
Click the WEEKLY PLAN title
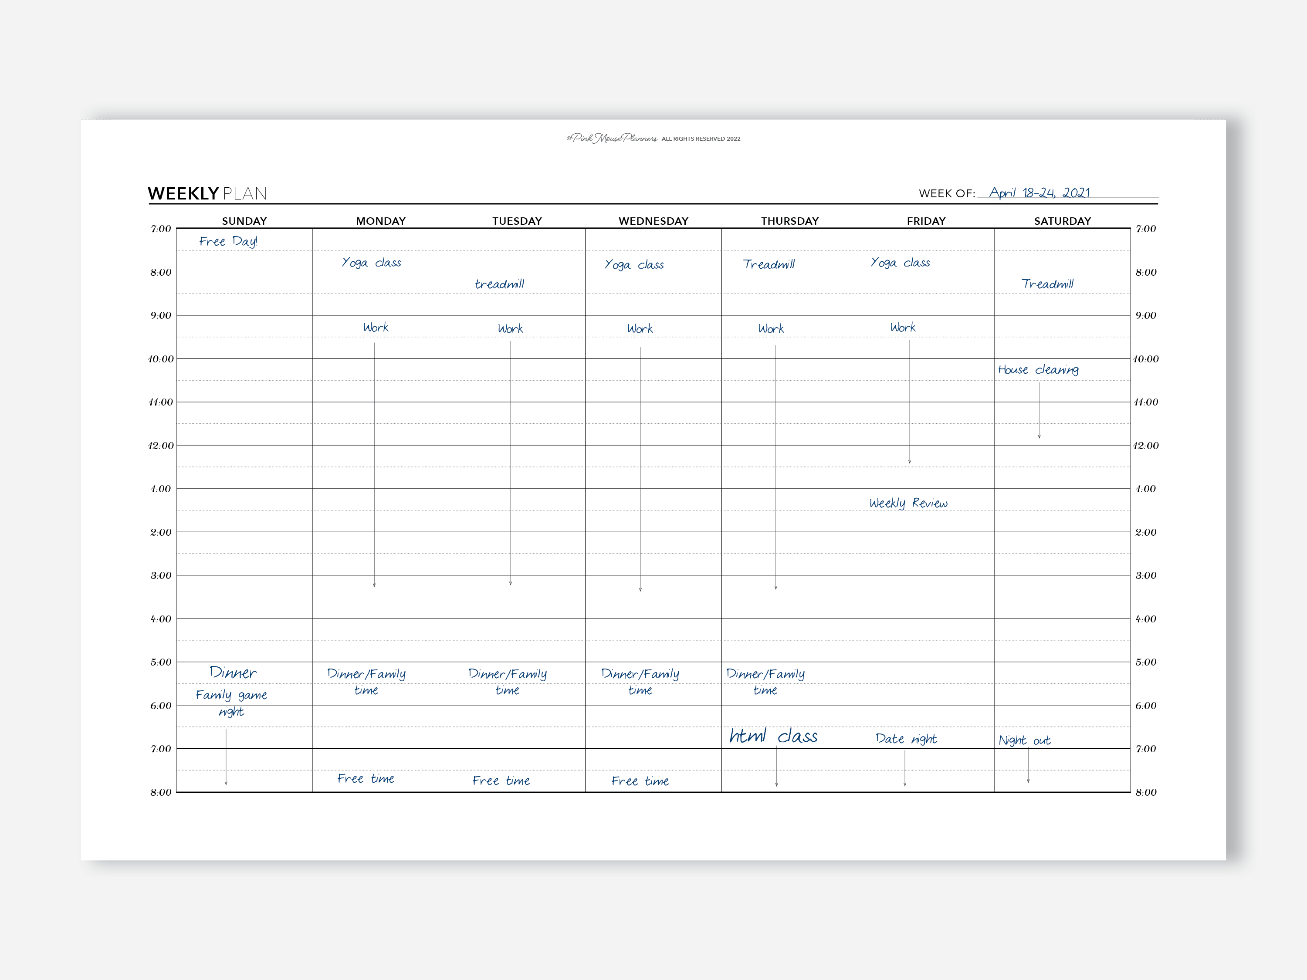tap(207, 194)
